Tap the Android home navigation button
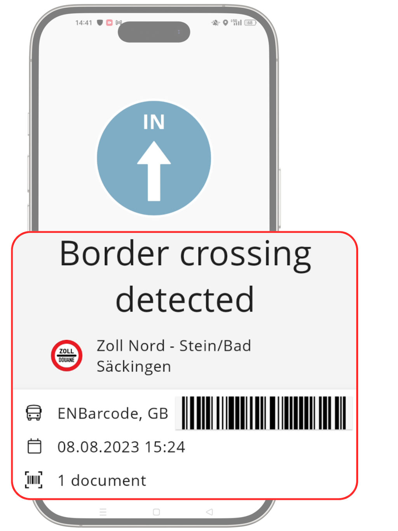Image resolution: width=398 pixels, height=531 pixels. coord(156,512)
